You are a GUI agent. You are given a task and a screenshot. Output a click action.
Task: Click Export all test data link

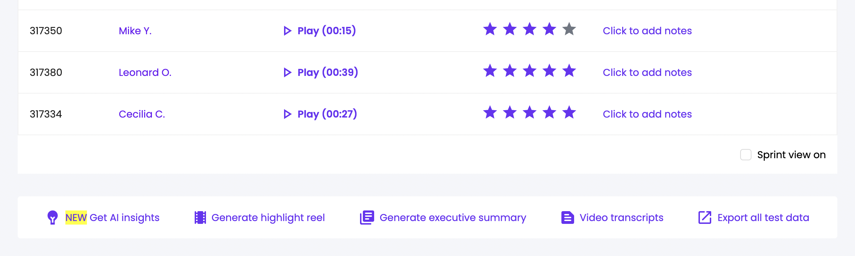(763, 218)
